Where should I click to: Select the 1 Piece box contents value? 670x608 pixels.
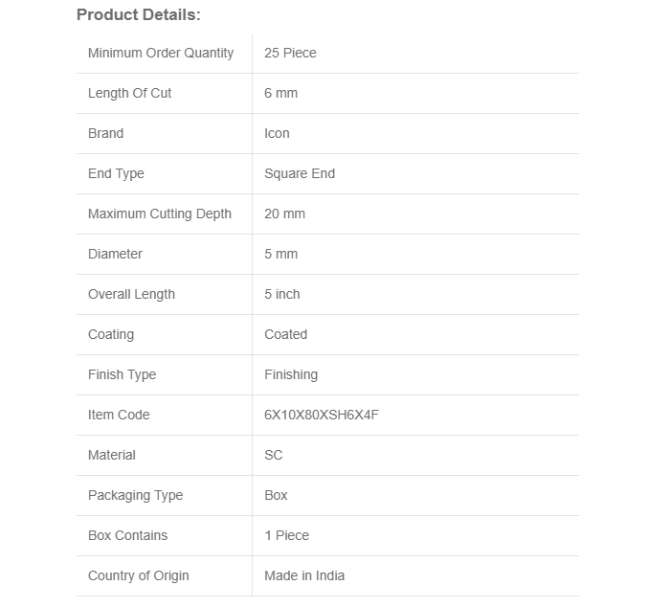coord(287,536)
